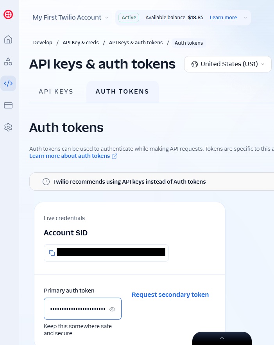Select the AUTH TOKENS tab
The width and height of the screenshot is (274, 345).
(122, 92)
